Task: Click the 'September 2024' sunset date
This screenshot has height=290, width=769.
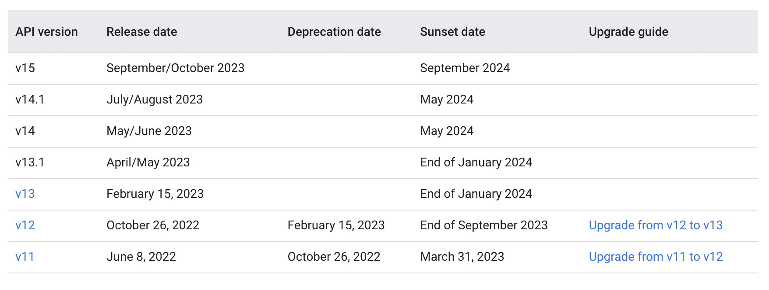Action: [465, 68]
